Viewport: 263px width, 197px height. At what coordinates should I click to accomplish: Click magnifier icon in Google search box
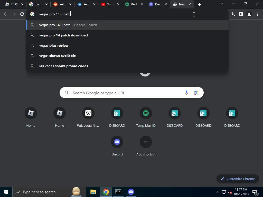click(x=67, y=92)
